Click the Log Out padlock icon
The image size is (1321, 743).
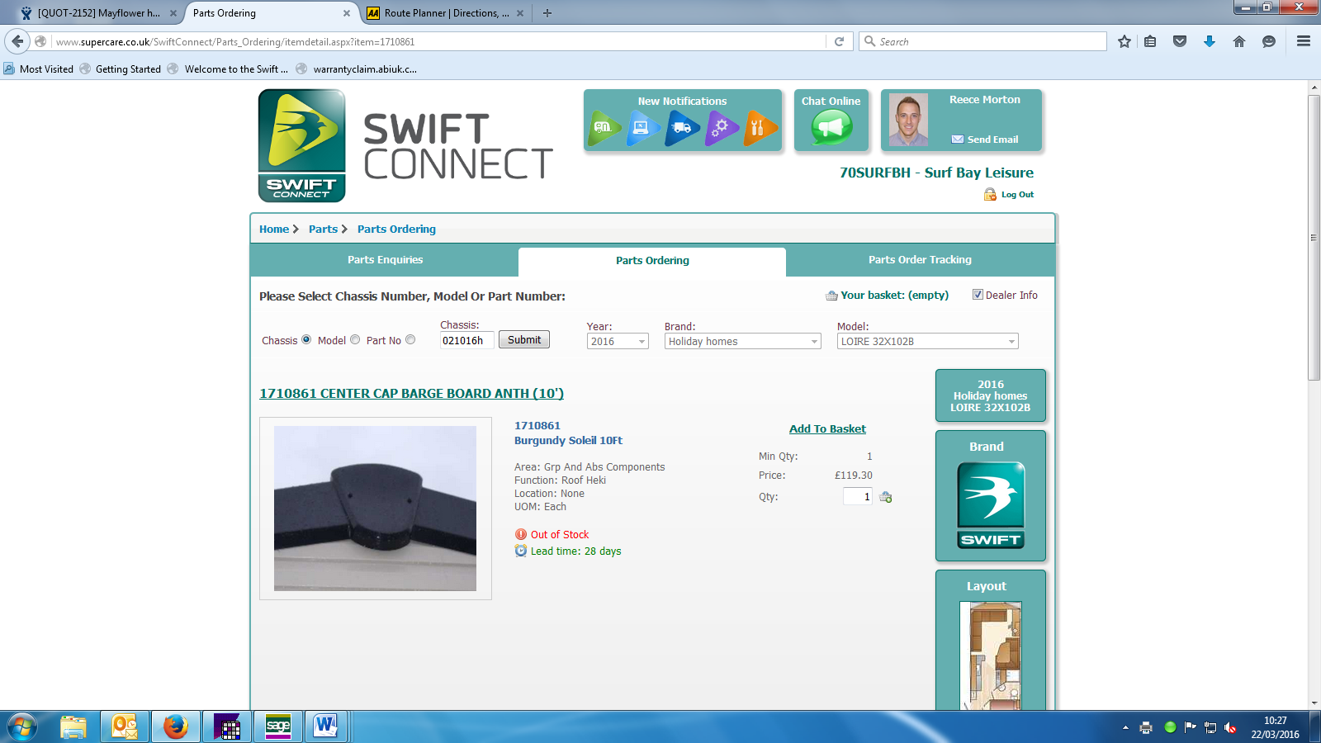tap(990, 194)
